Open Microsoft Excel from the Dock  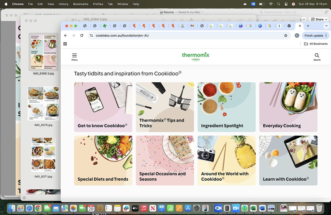click(x=253, y=208)
